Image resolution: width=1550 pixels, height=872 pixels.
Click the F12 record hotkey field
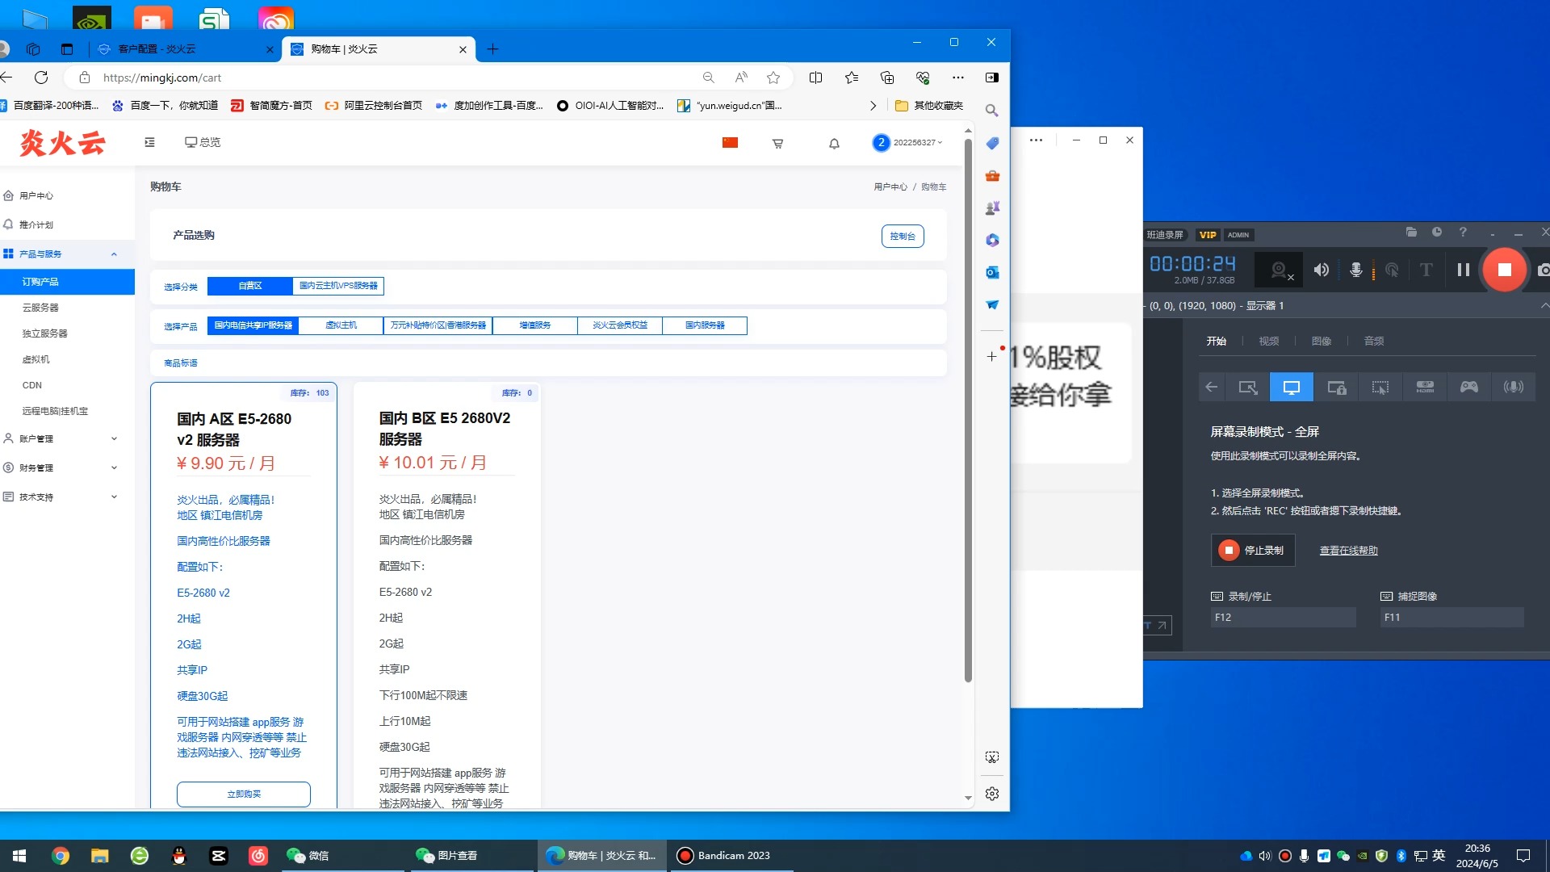tap(1284, 618)
